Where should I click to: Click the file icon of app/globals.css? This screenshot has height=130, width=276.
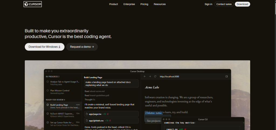(87, 121)
